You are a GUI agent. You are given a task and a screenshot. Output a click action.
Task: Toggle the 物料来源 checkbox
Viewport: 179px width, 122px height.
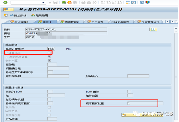click(49, 61)
